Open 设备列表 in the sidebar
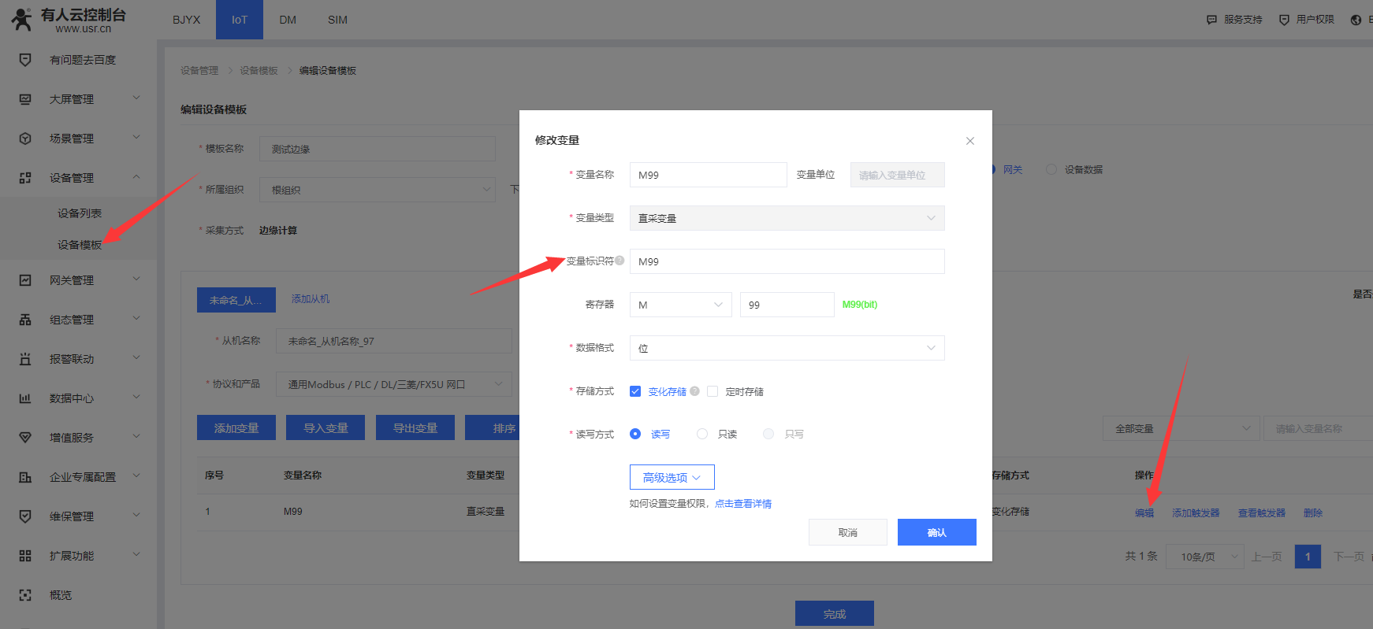 (x=80, y=213)
